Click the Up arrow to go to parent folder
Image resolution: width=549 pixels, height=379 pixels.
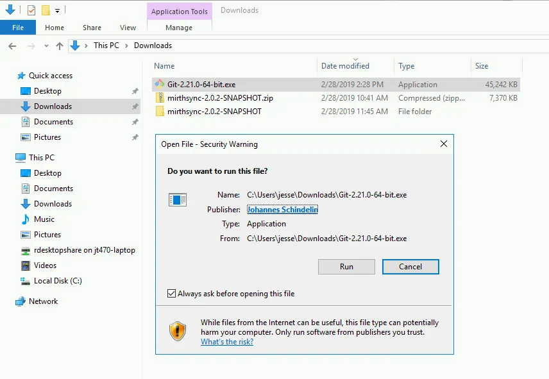pyautogui.click(x=59, y=46)
